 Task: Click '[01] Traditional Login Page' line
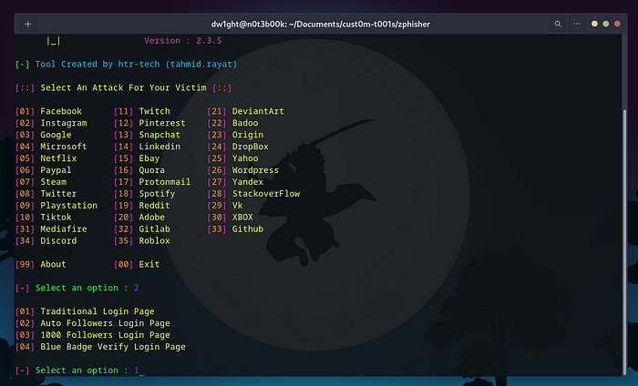(85, 311)
